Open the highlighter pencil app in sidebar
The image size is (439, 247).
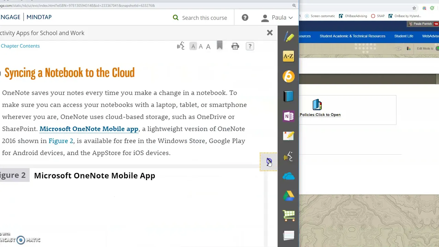(x=289, y=37)
